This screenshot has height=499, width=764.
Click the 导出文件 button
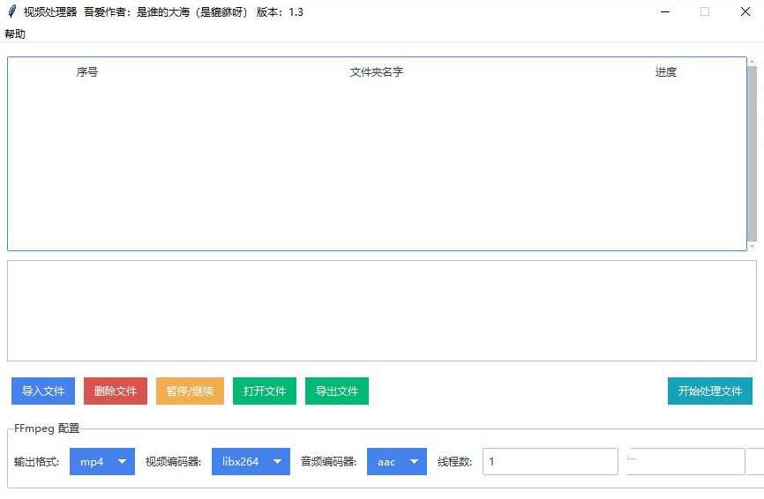tap(337, 391)
